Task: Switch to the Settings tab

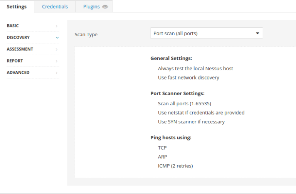Action: 17,7
